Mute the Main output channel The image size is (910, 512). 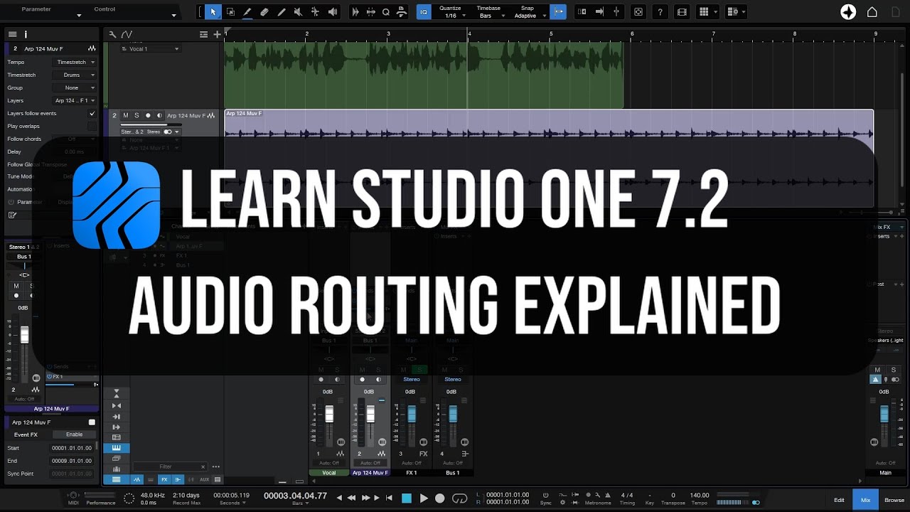(x=877, y=370)
